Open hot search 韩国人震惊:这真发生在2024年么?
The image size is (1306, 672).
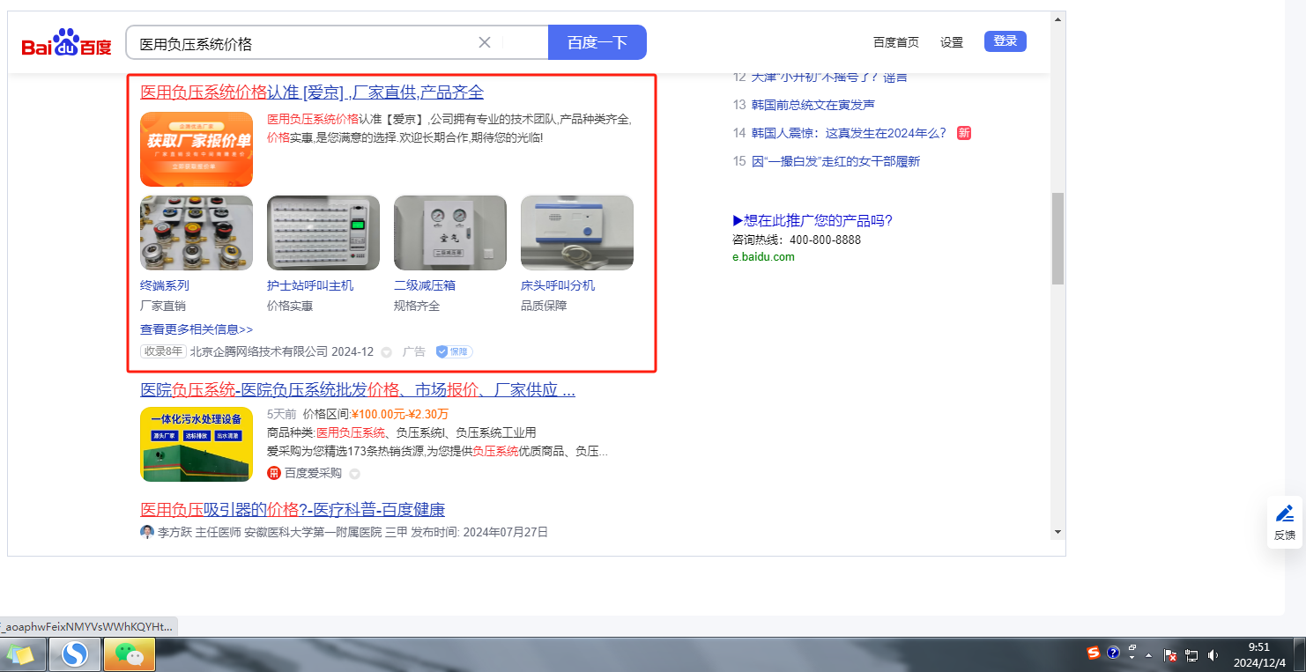[x=849, y=133]
